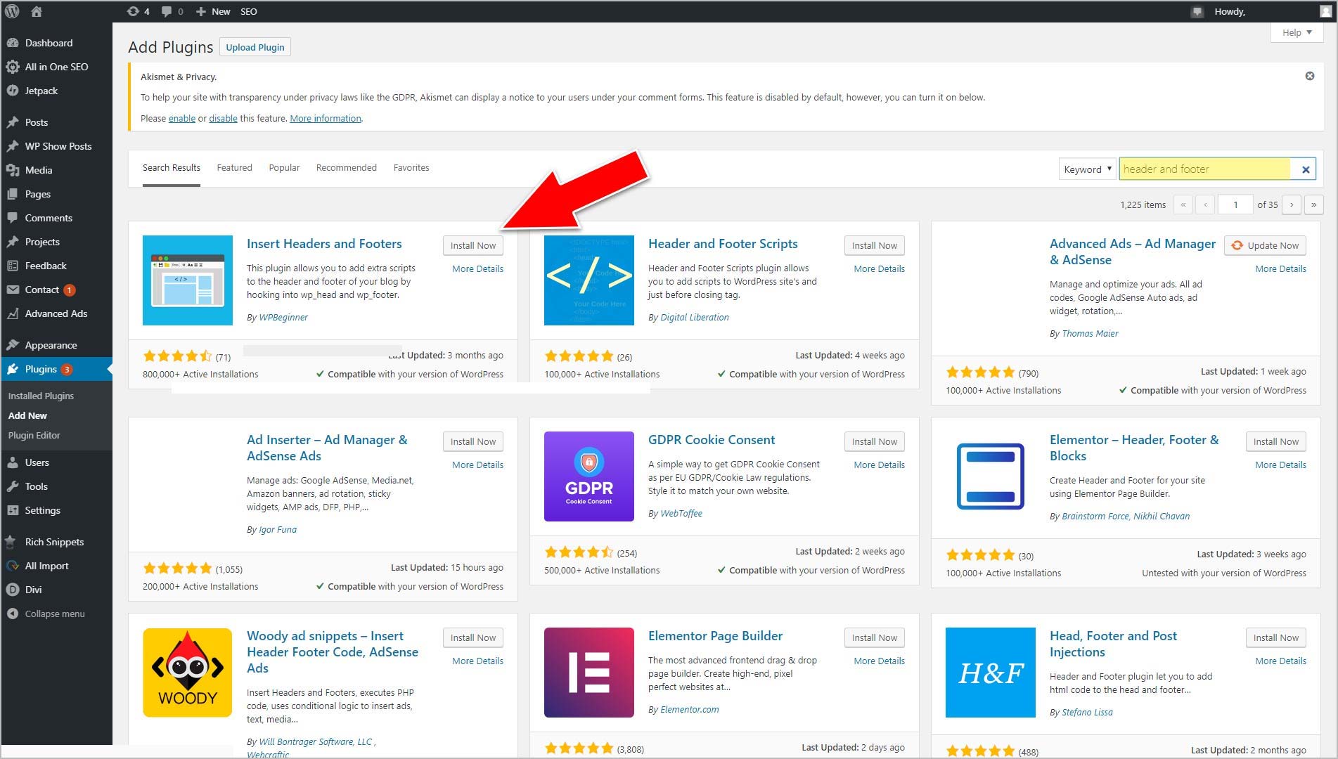Switch to the Recommended plugins tab
Screen dimensions: 1338x759
347,168
